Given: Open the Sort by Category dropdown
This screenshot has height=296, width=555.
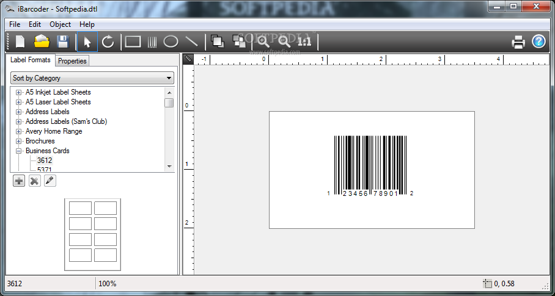Looking at the screenshot, I should pos(92,78).
